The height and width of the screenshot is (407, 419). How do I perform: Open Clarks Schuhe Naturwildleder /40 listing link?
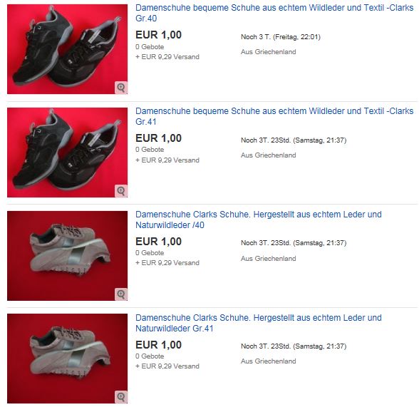point(259,220)
